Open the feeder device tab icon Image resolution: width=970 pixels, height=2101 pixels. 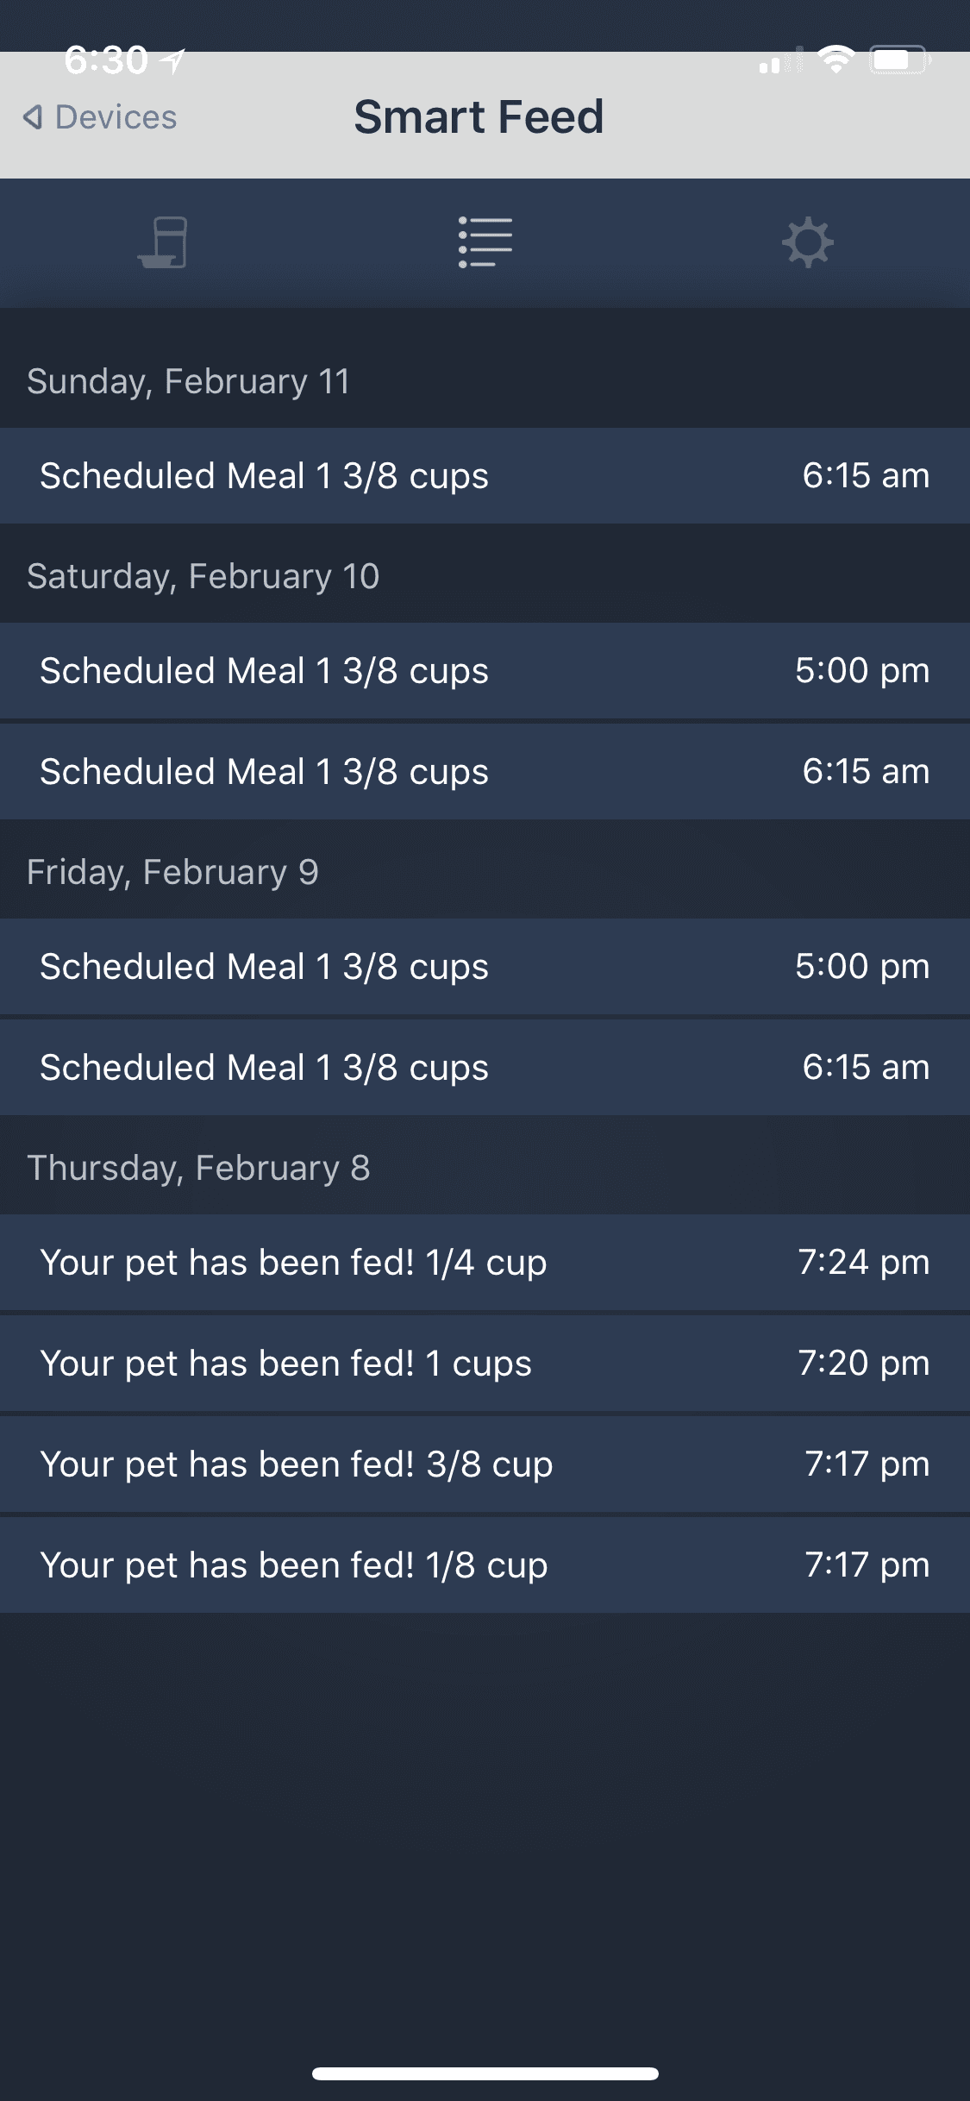click(x=162, y=241)
